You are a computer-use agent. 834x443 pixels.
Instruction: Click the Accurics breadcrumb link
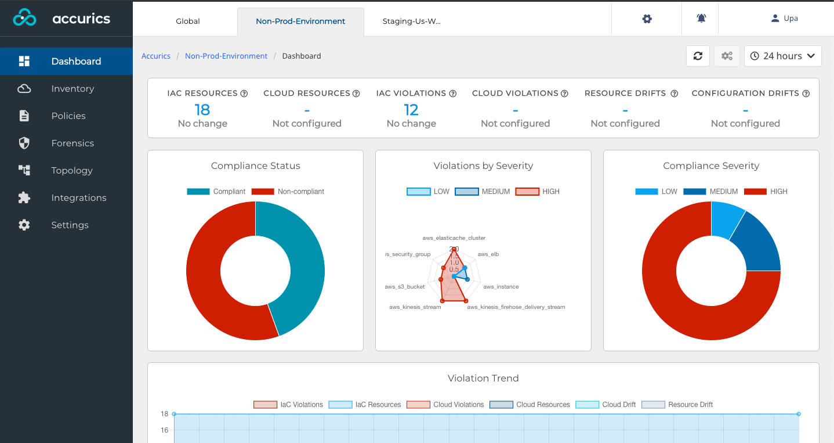pyautogui.click(x=156, y=56)
